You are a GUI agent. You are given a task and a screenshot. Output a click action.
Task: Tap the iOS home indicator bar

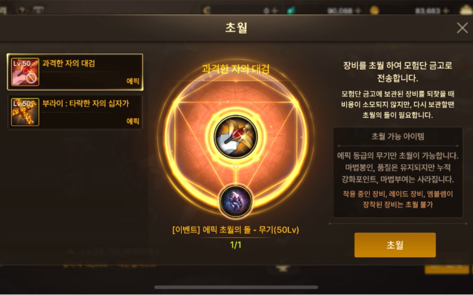236,287
